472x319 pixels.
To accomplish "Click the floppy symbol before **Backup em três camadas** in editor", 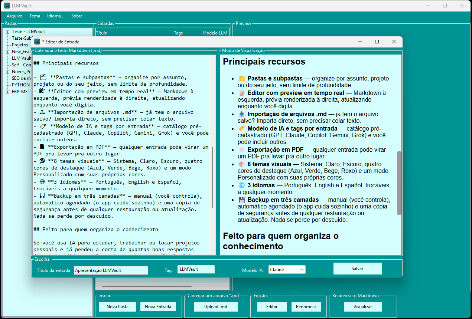I will pos(42,195).
